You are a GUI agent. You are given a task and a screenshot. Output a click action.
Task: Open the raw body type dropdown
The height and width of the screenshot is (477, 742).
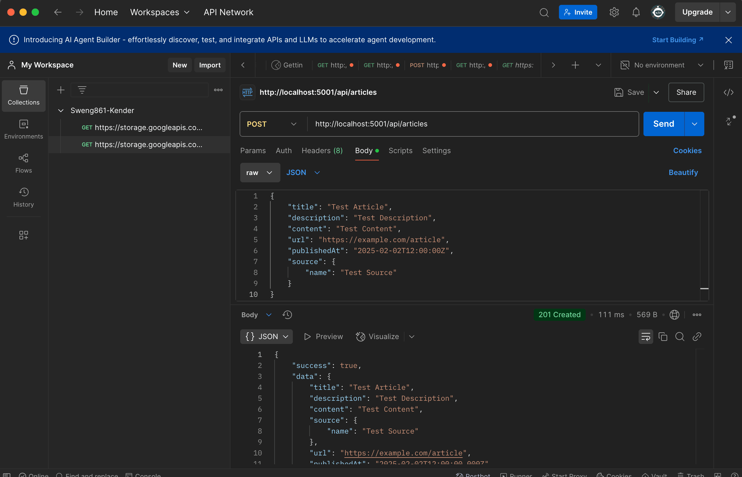(x=260, y=173)
